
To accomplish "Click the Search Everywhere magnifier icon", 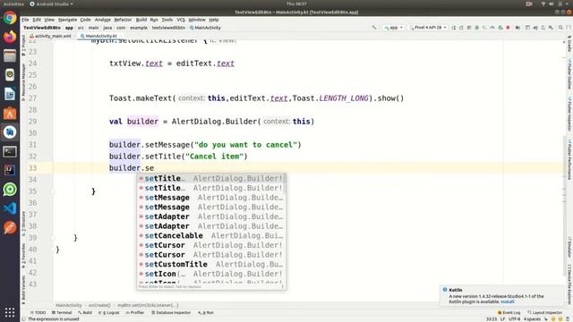I will 560,28.
